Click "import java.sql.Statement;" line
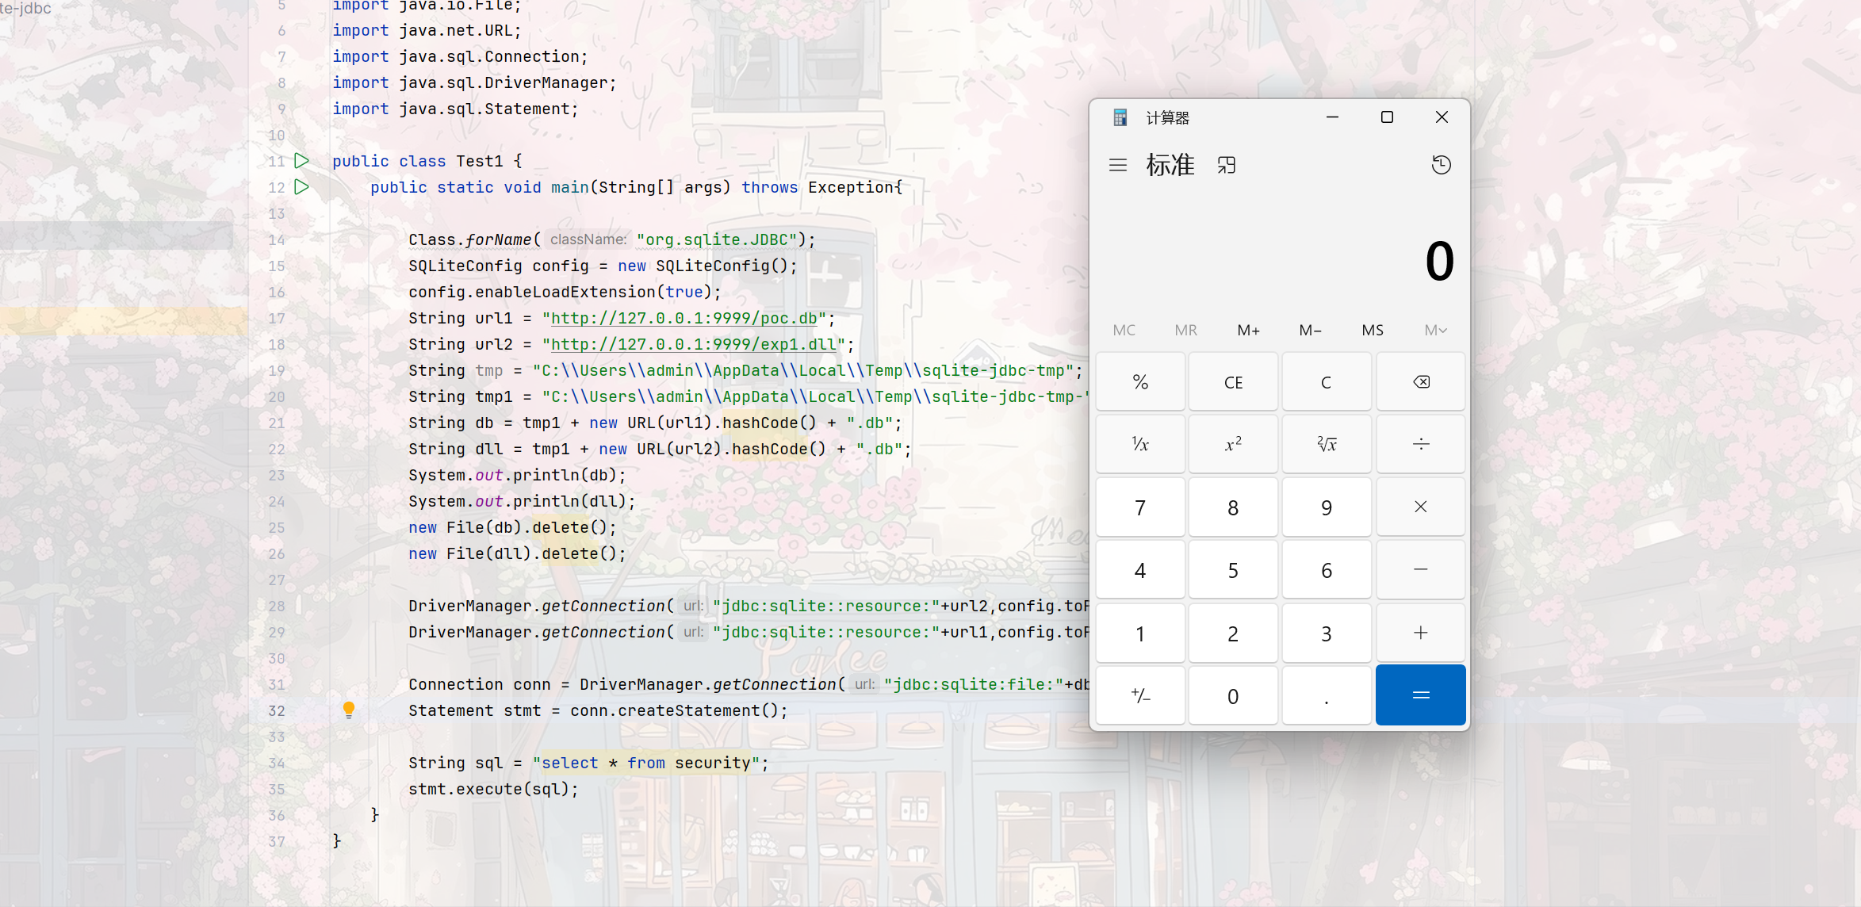Viewport: 1861px width, 907px height. pos(456,109)
